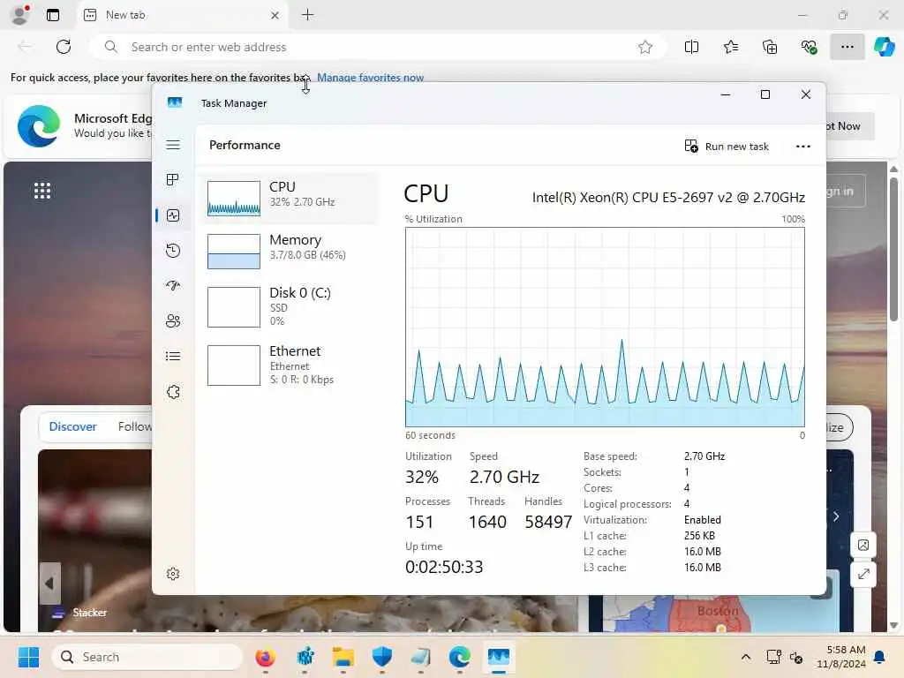This screenshot has width=904, height=678.
Task: Click next arrow on news carousel
Action: pos(836,516)
